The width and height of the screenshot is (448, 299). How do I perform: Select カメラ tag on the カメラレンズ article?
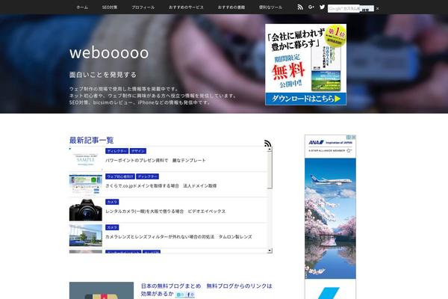click(112, 227)
